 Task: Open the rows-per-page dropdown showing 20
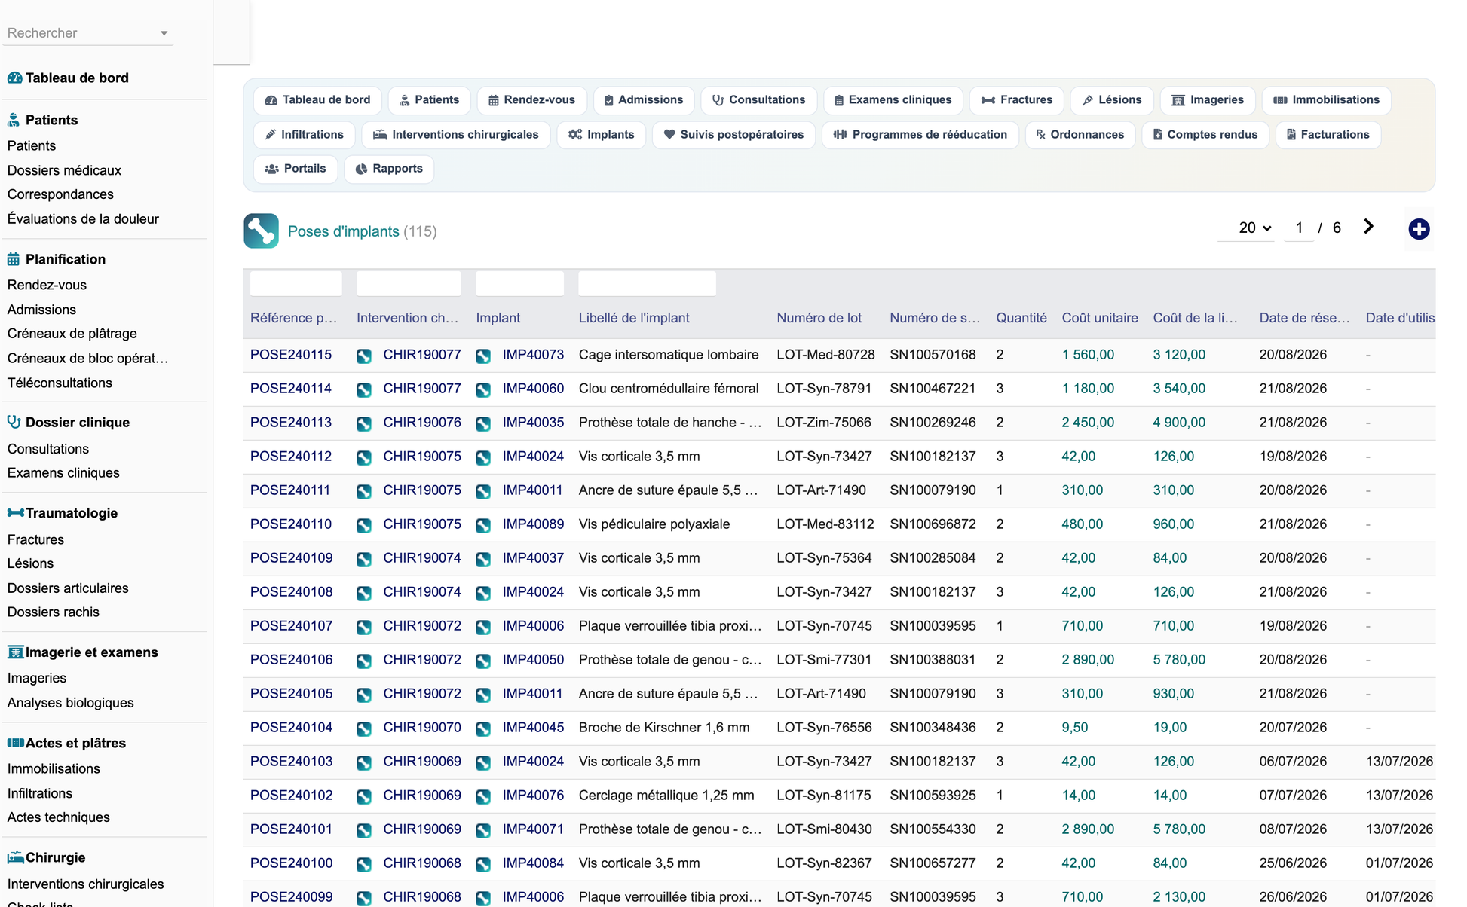(x=1254, y=228)
